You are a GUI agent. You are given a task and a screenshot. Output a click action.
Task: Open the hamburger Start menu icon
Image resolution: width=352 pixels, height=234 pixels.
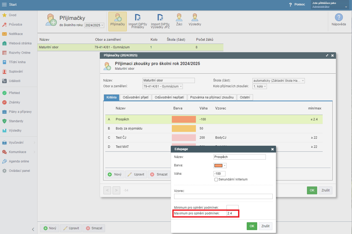(4, 4)
